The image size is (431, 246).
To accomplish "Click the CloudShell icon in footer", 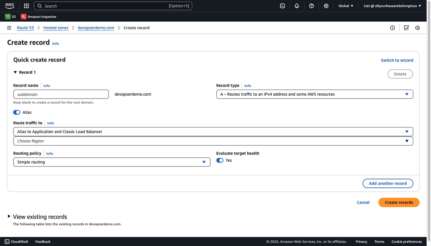I will tap(7, 242).
